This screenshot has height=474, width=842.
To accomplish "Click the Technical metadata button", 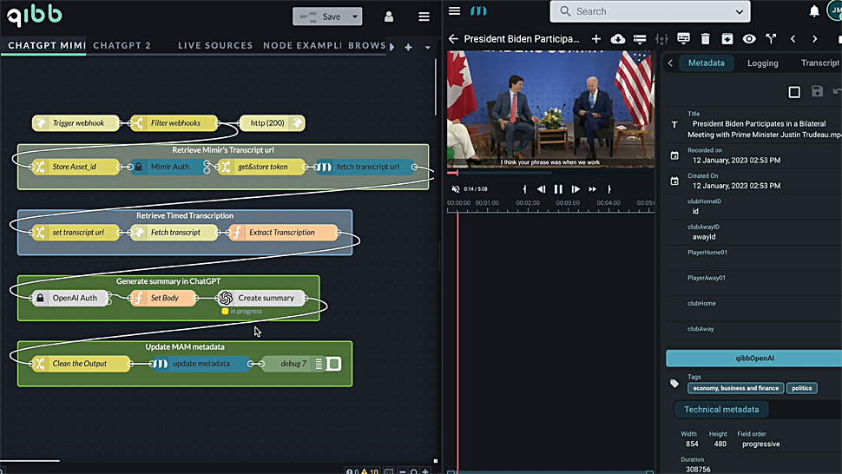I will pos(720,410).
